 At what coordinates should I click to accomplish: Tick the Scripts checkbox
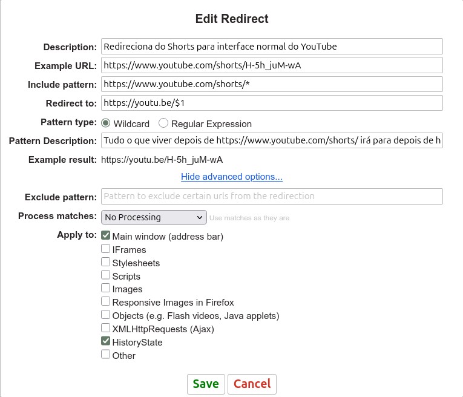106,275
